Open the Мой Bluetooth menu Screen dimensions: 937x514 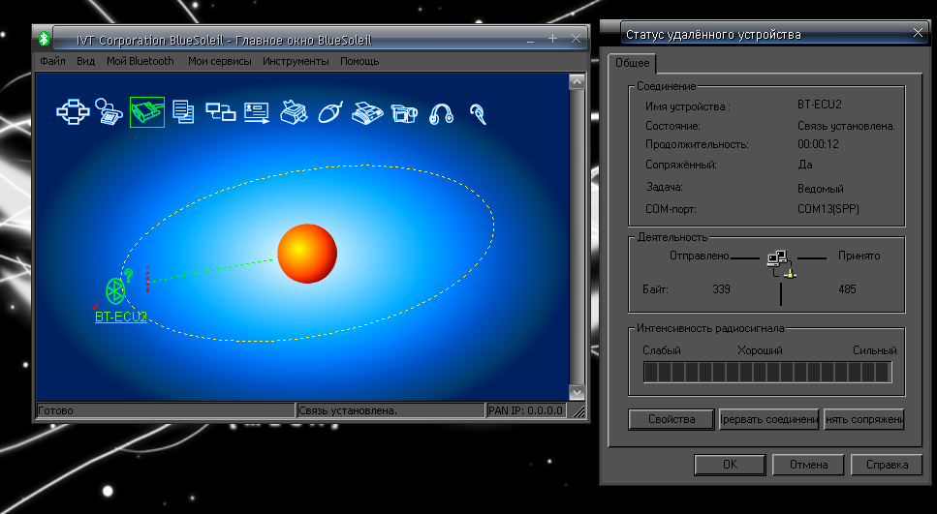click(141, 61)
